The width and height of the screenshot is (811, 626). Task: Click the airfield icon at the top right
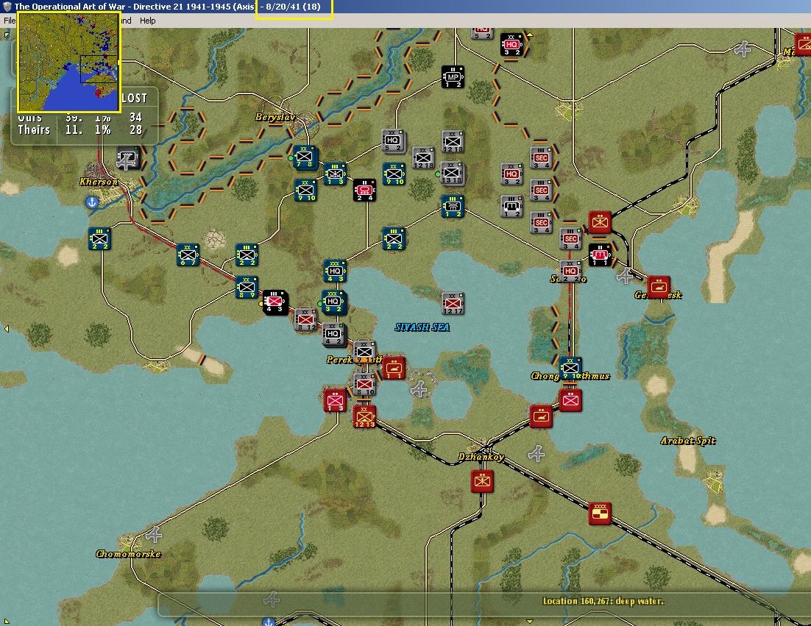(743, 49)
